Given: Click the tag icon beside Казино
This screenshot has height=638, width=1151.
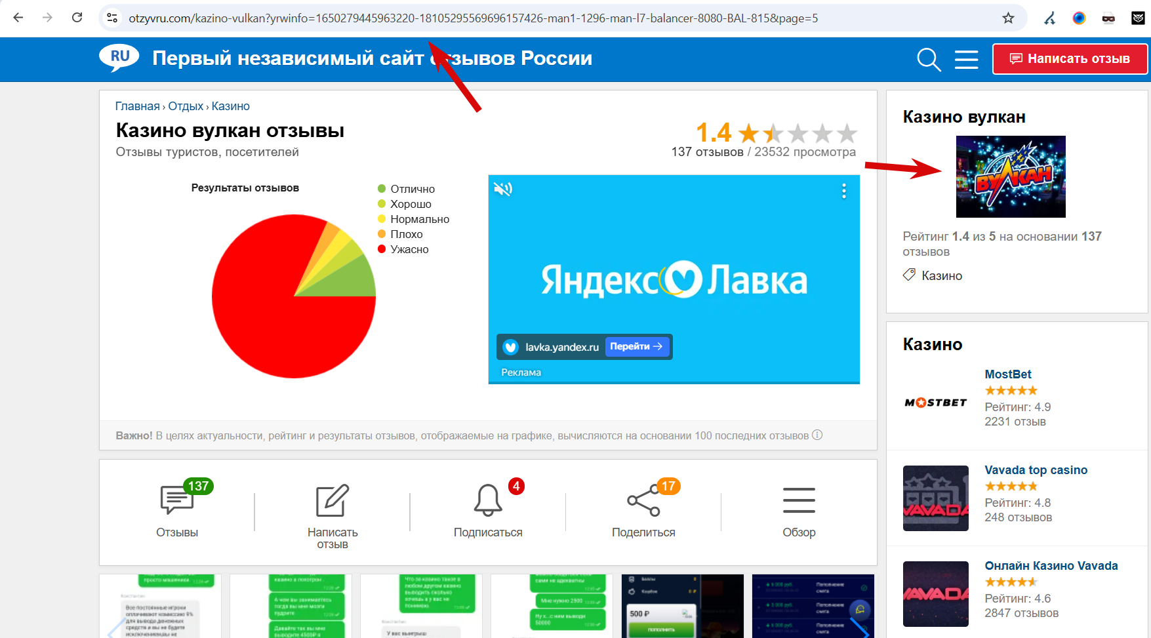Looking at the screenshot, I should (909, 275).
